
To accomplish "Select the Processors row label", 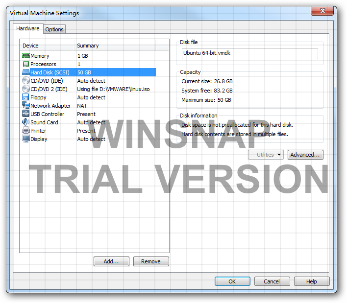I will (43, 64).
